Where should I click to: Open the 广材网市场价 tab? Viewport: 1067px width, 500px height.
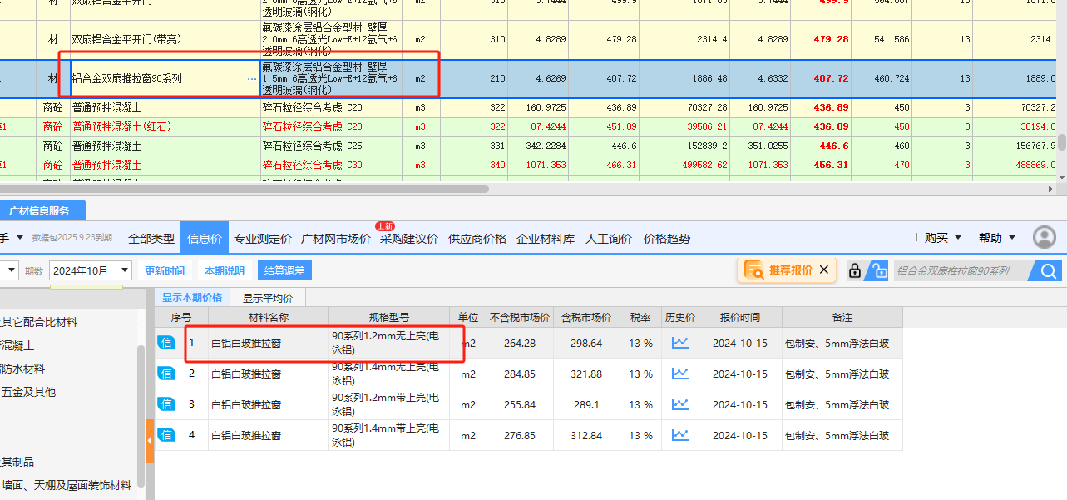[x=336, y=239]
